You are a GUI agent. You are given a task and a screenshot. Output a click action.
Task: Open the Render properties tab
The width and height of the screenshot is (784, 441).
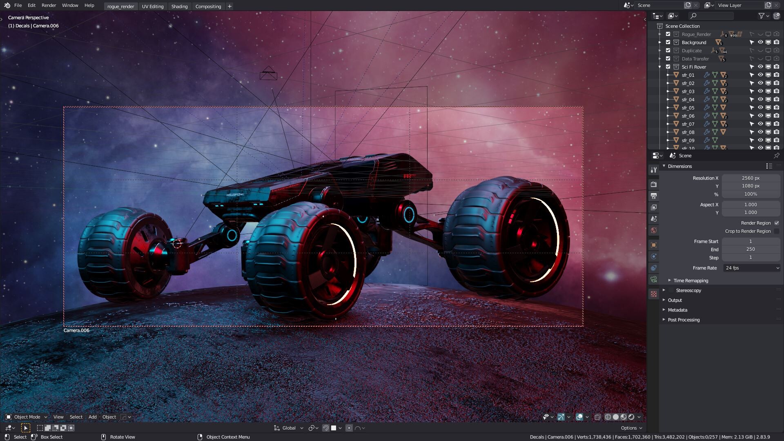654,185
